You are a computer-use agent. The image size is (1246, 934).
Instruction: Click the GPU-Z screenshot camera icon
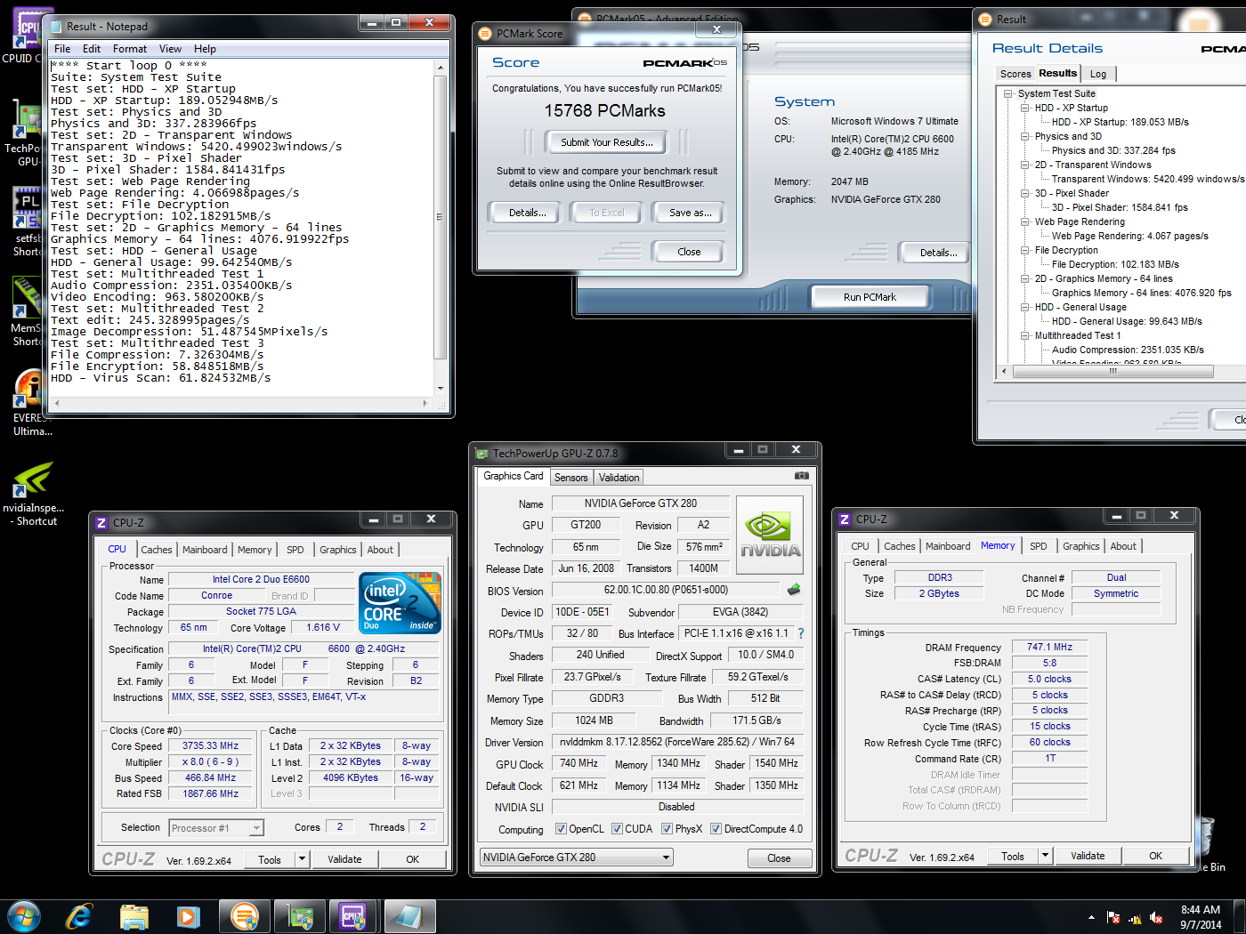pos(802,476)
